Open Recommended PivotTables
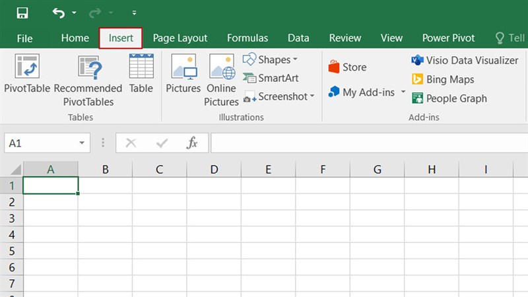This screenshot has width=528, height=297. pyautogui.click(x=88, y=80)
